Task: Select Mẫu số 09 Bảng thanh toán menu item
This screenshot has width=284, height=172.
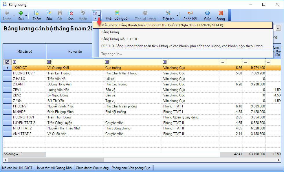Action: (x=162, y=25)
